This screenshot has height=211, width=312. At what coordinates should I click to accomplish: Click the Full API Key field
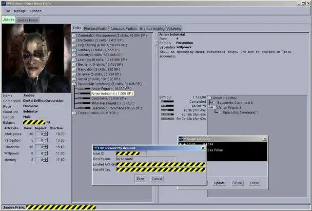(x=161, y=170)
